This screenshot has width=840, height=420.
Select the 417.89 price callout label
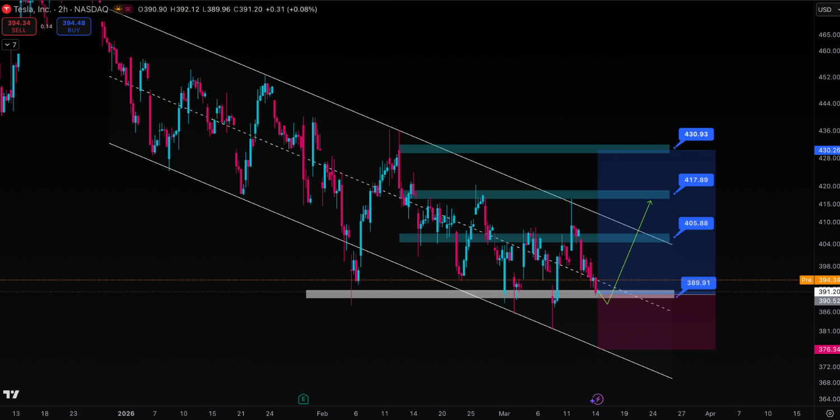[x=696, y=180]
